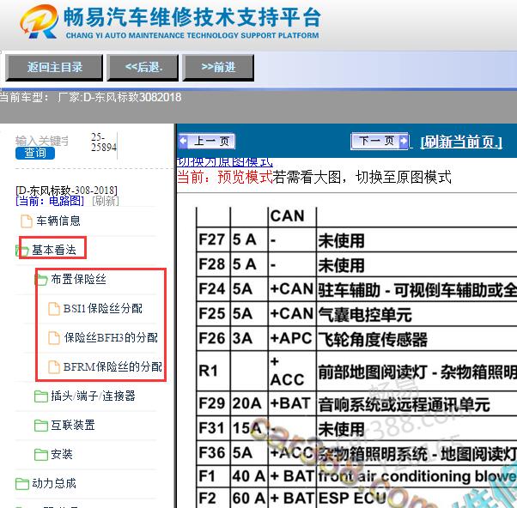Select the R1 row cell

(x=213, y=371)
